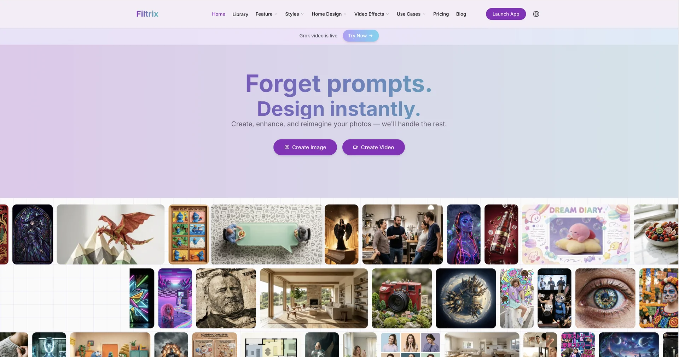Viewport: 679px width, 357px height.
Task: Visit the Blog link
Action: pyautogui.click(x=461, y=14)
